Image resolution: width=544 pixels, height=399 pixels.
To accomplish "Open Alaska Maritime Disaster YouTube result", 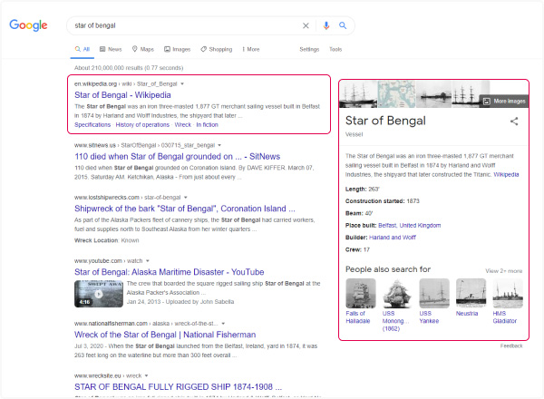I will click(170, 272).
